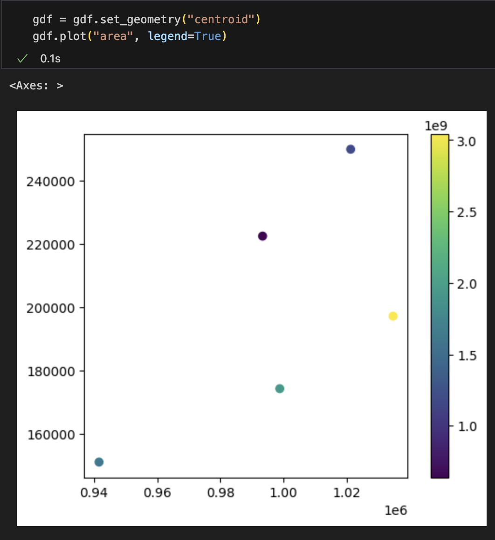This screenshot has height=540, width=495.
Task: Click the 240000 y-axis tick label
Action: click(x=50, y=182)
